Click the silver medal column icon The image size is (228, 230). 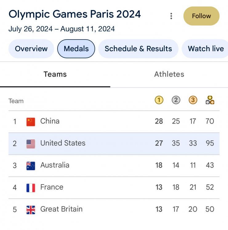point(176,100)
